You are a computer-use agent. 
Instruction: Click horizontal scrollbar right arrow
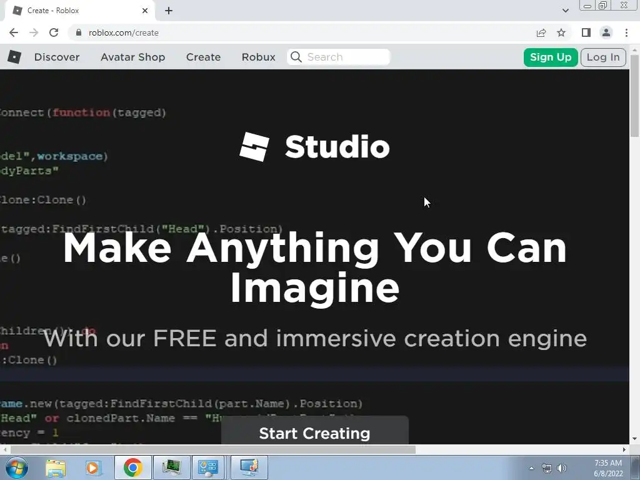click(624, 449)
